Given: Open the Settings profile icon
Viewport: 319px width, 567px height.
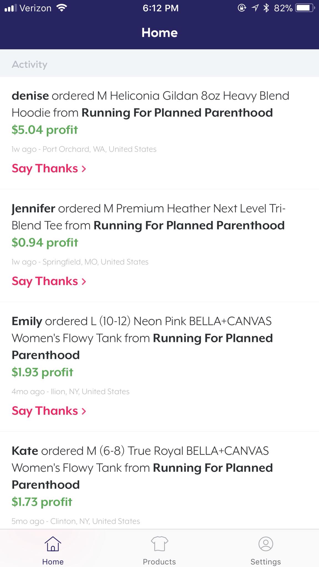Looking at the screenshot, I should click(266, 544).
